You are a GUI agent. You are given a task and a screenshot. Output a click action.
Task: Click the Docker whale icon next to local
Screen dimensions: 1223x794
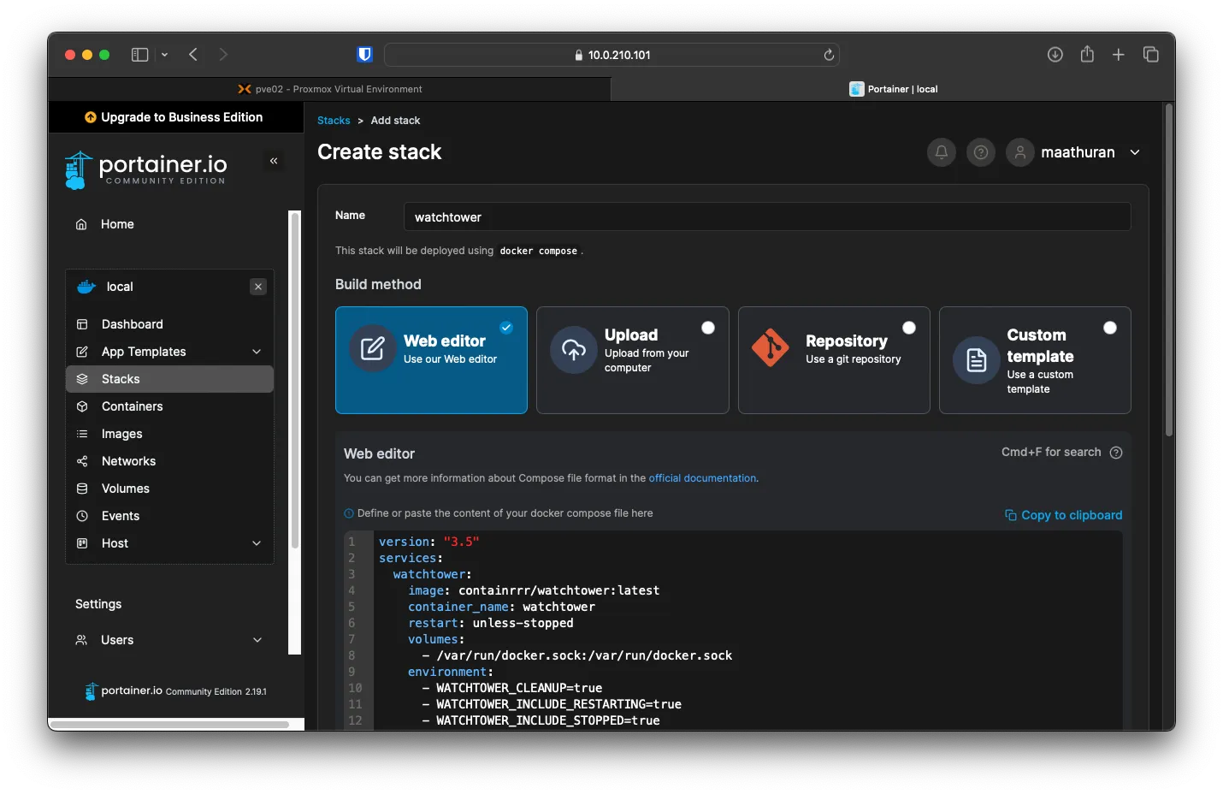tap(86, 287)
